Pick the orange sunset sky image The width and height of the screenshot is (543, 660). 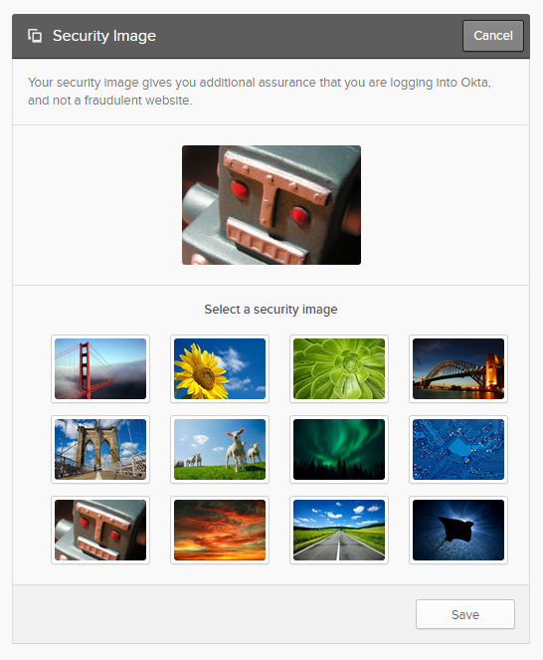[220, 530]
